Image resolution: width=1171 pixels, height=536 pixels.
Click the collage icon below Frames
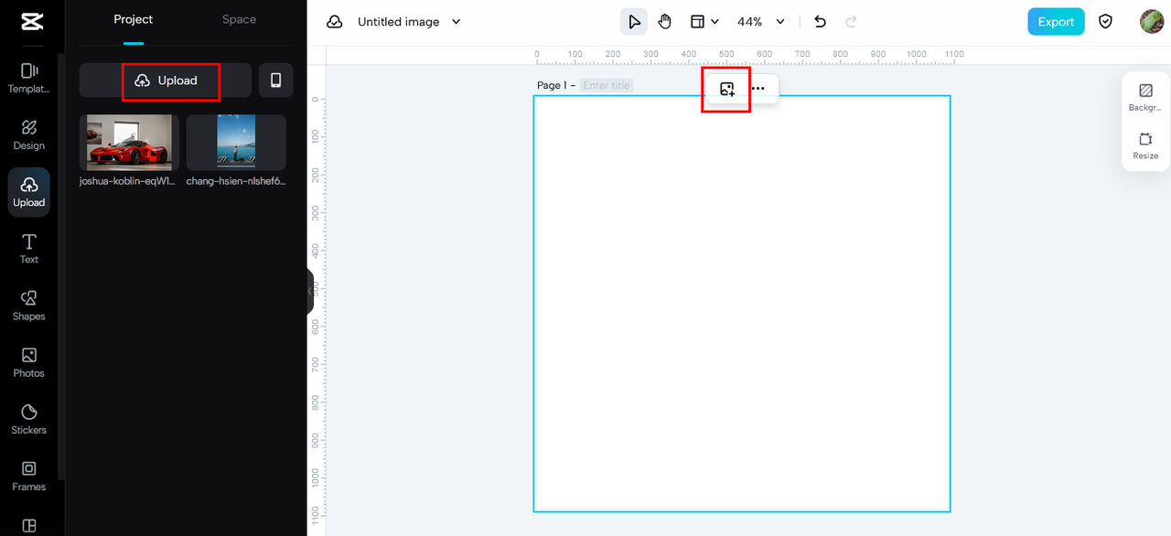tap(28, 526)
